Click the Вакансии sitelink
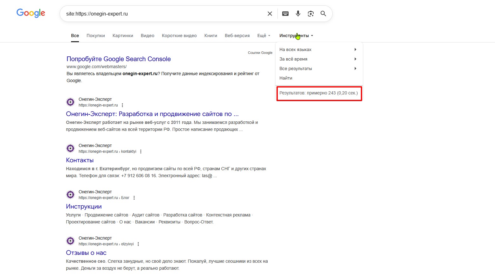Image resolution: width=495 pixels, height=277 pixels. 145,222
